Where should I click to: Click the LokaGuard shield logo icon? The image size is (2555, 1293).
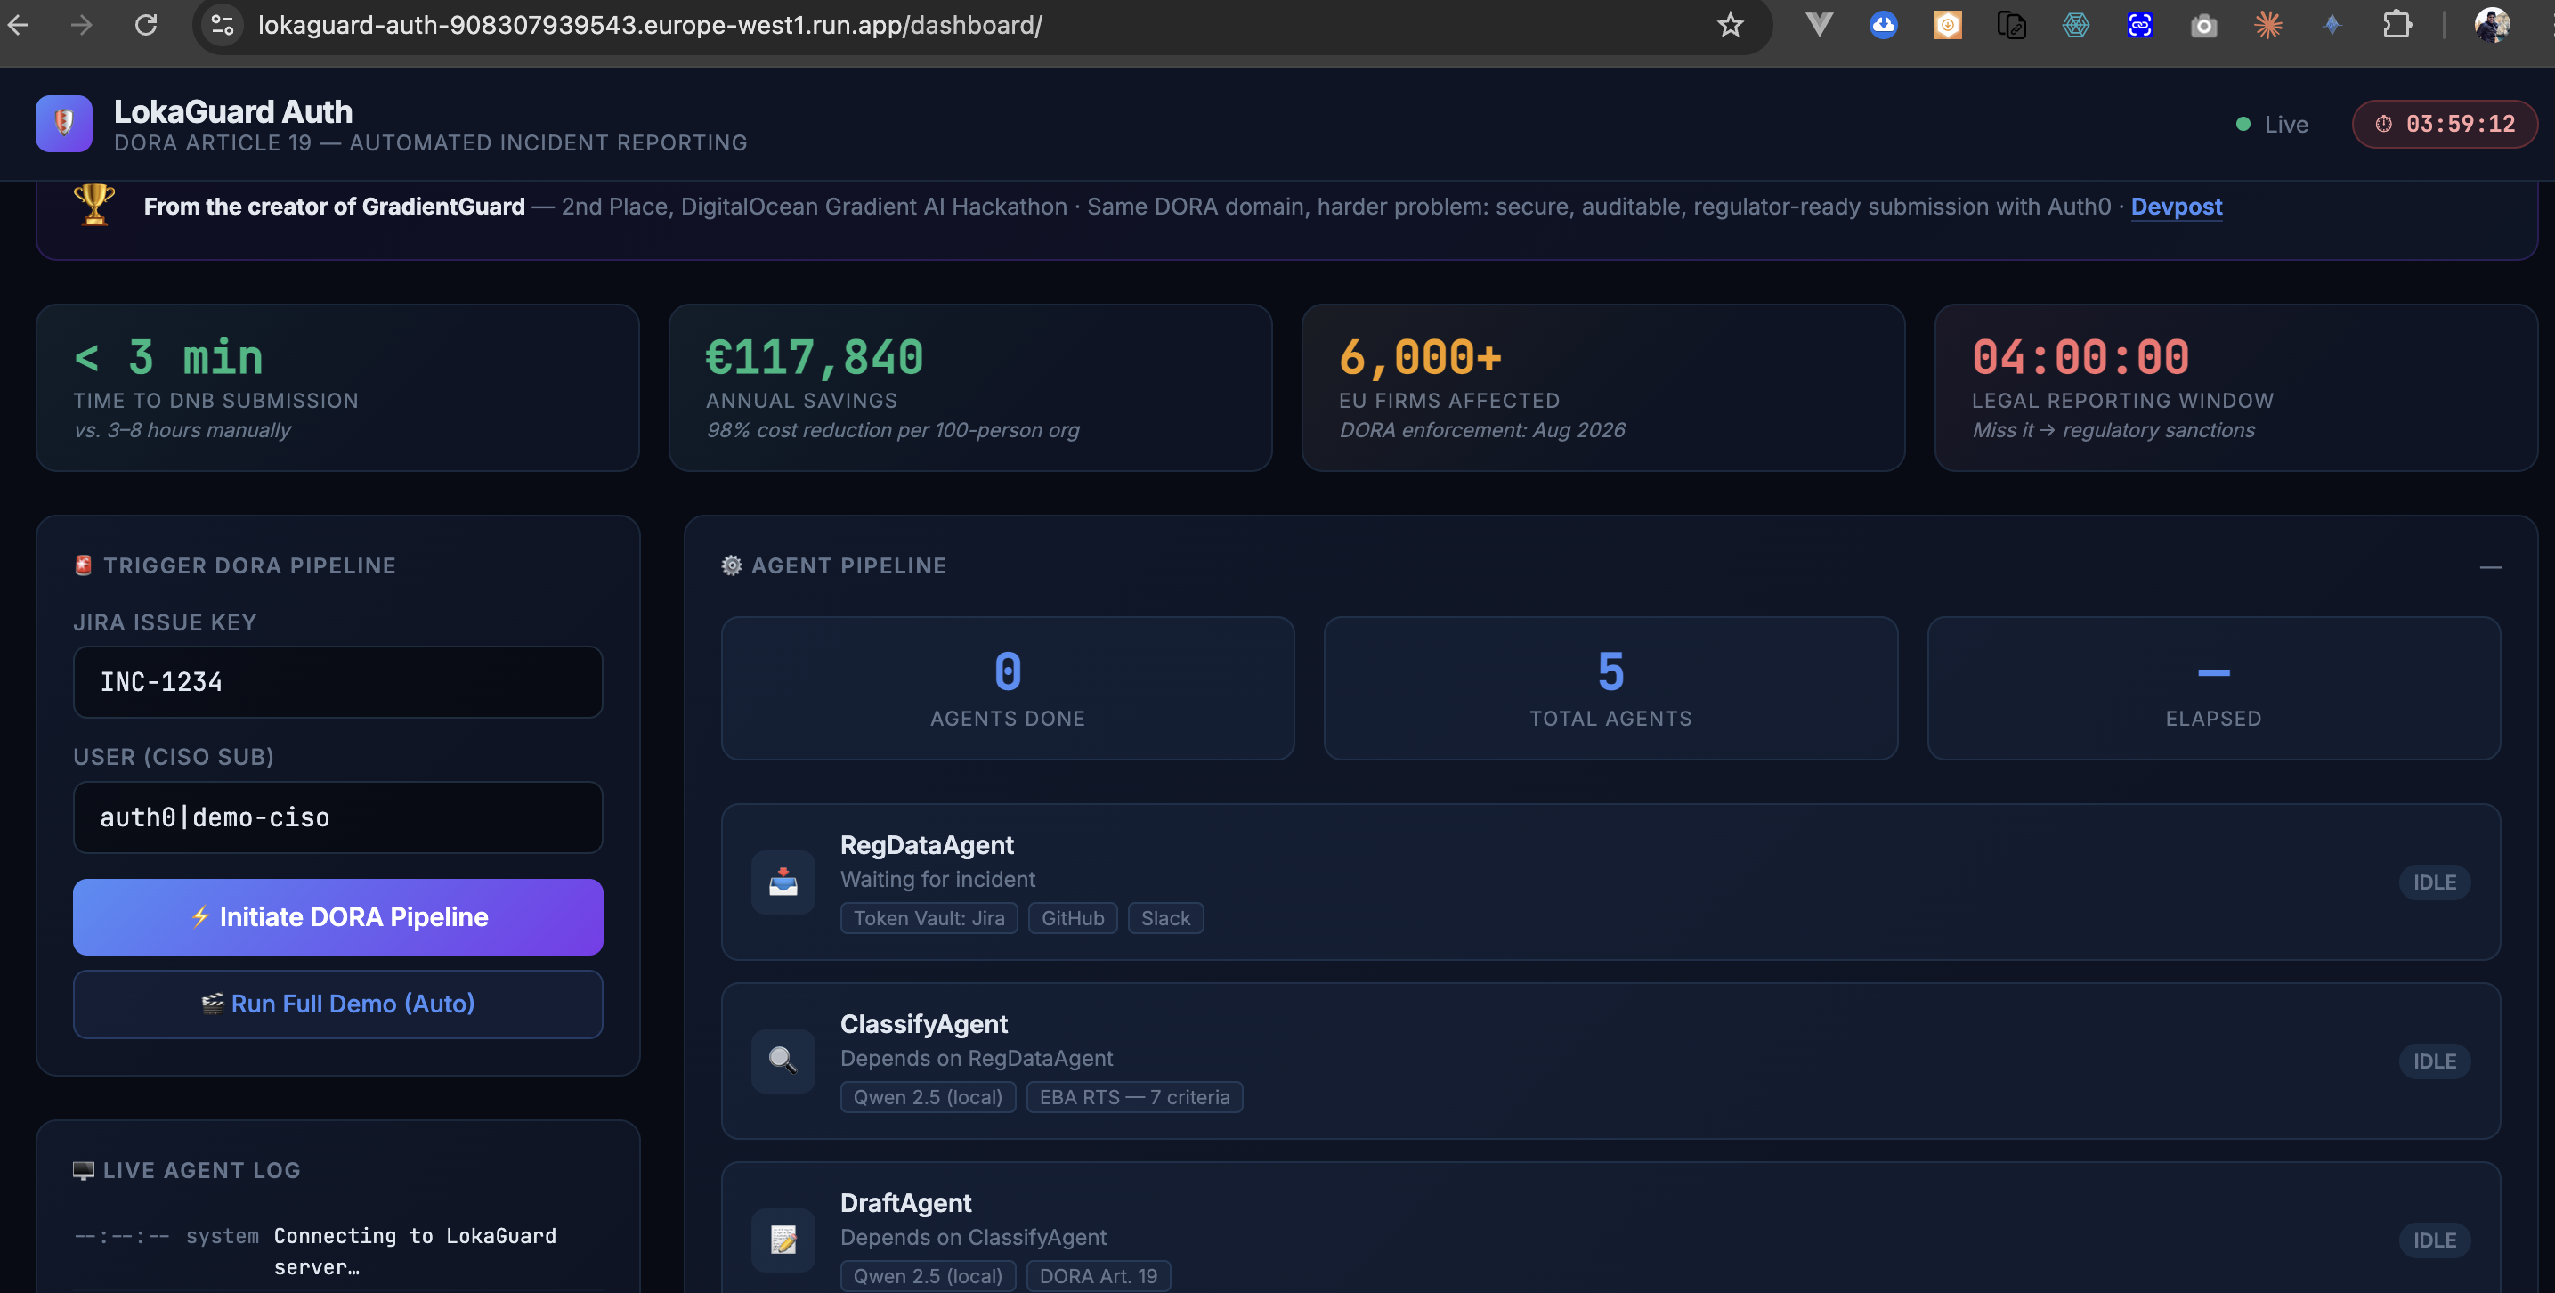[63, 123]
